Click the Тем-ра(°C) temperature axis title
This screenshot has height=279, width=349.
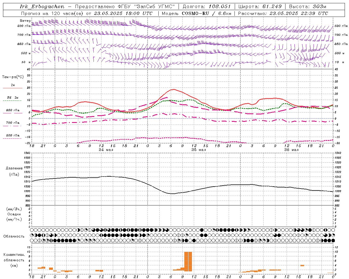coord(13,77)
